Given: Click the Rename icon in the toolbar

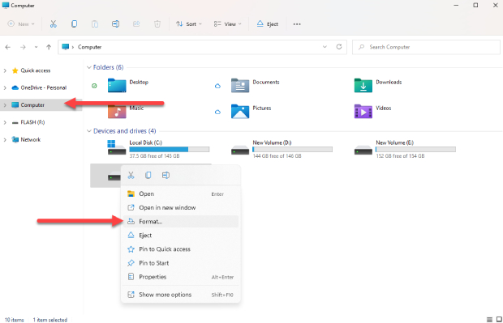Looking at the screenshot, I should tap(115, 24).
